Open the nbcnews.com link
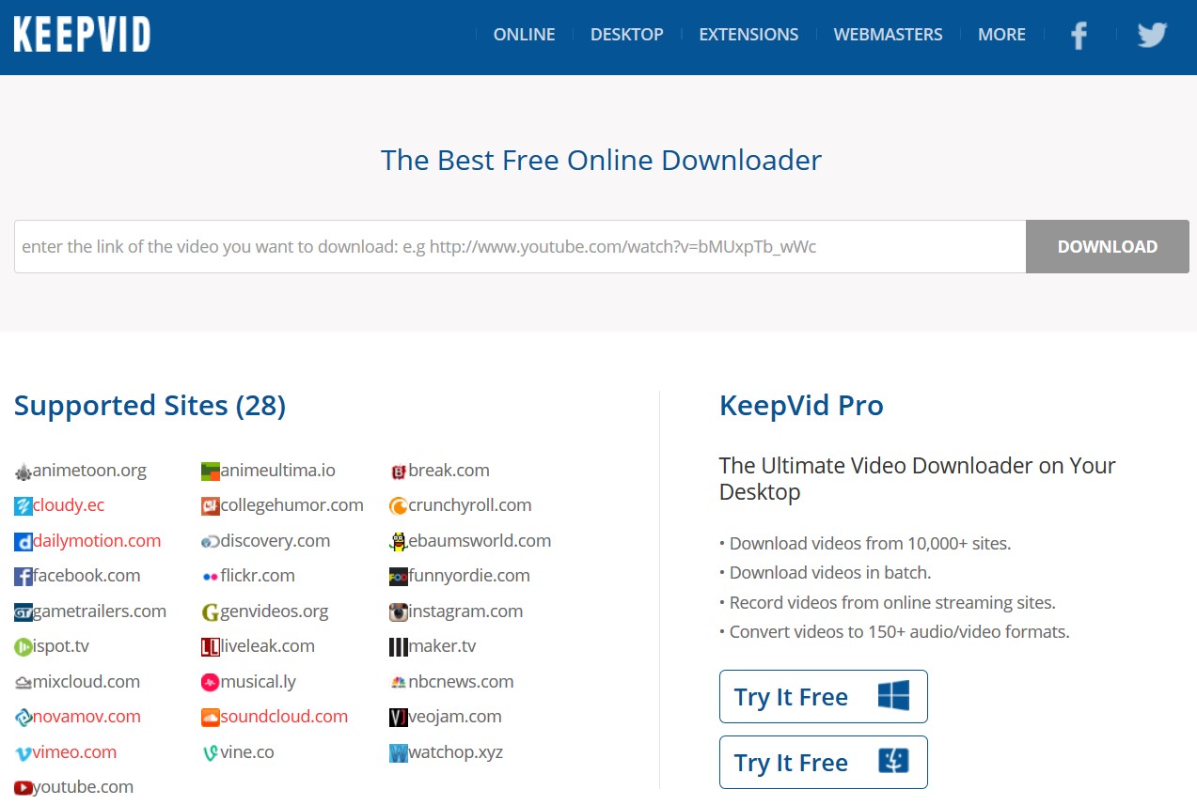 (461, 682)
